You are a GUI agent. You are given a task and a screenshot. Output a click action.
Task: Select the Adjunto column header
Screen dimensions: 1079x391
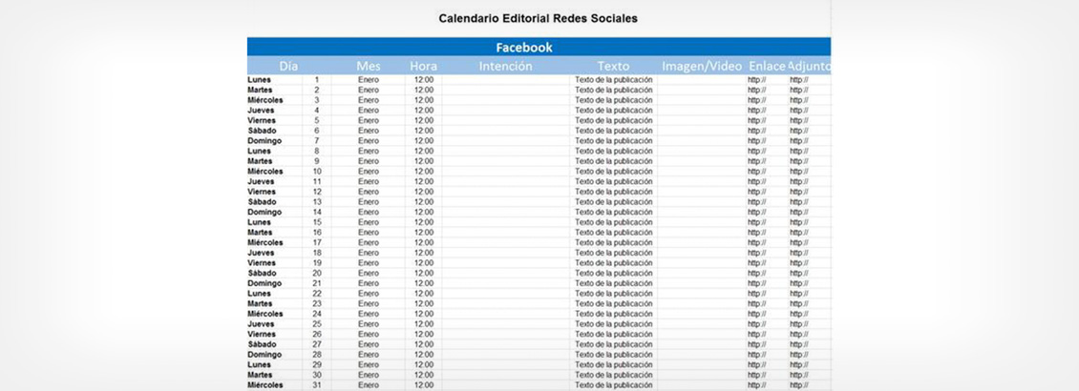810,66
